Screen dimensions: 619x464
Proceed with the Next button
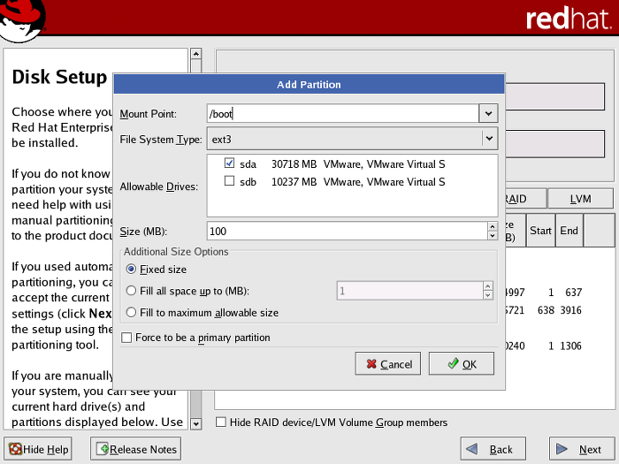coord(582,449)
